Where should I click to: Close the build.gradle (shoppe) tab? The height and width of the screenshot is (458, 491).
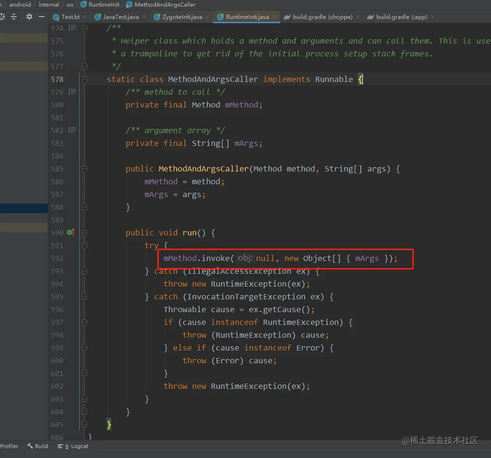358,17
